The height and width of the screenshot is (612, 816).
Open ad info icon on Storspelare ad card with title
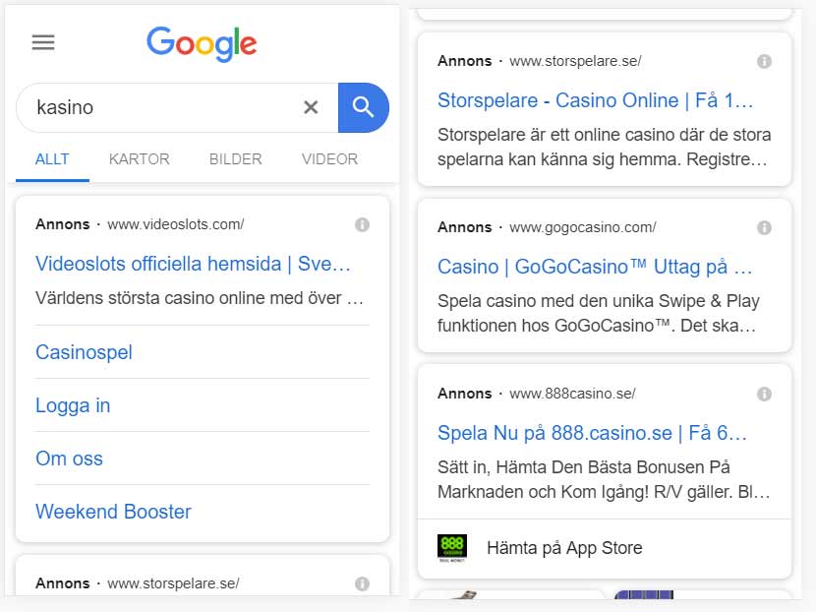coord(764,61)
